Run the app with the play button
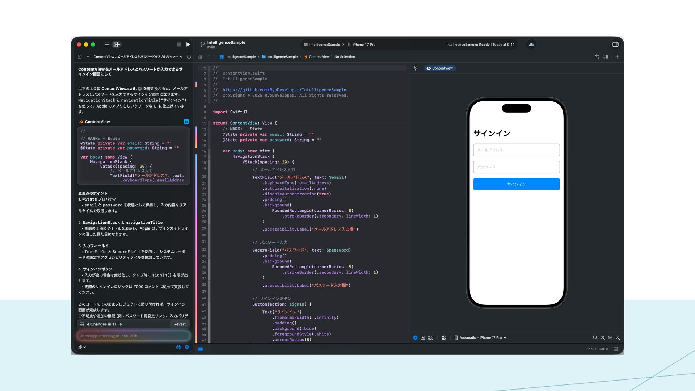The height and width of the screenshot is (391, 695). point(188,45)
